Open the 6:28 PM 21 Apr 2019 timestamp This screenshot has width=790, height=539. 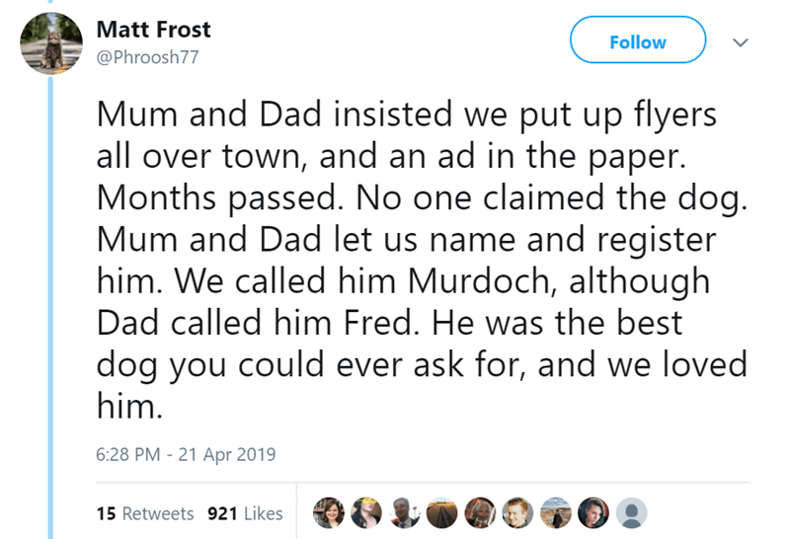186,455
